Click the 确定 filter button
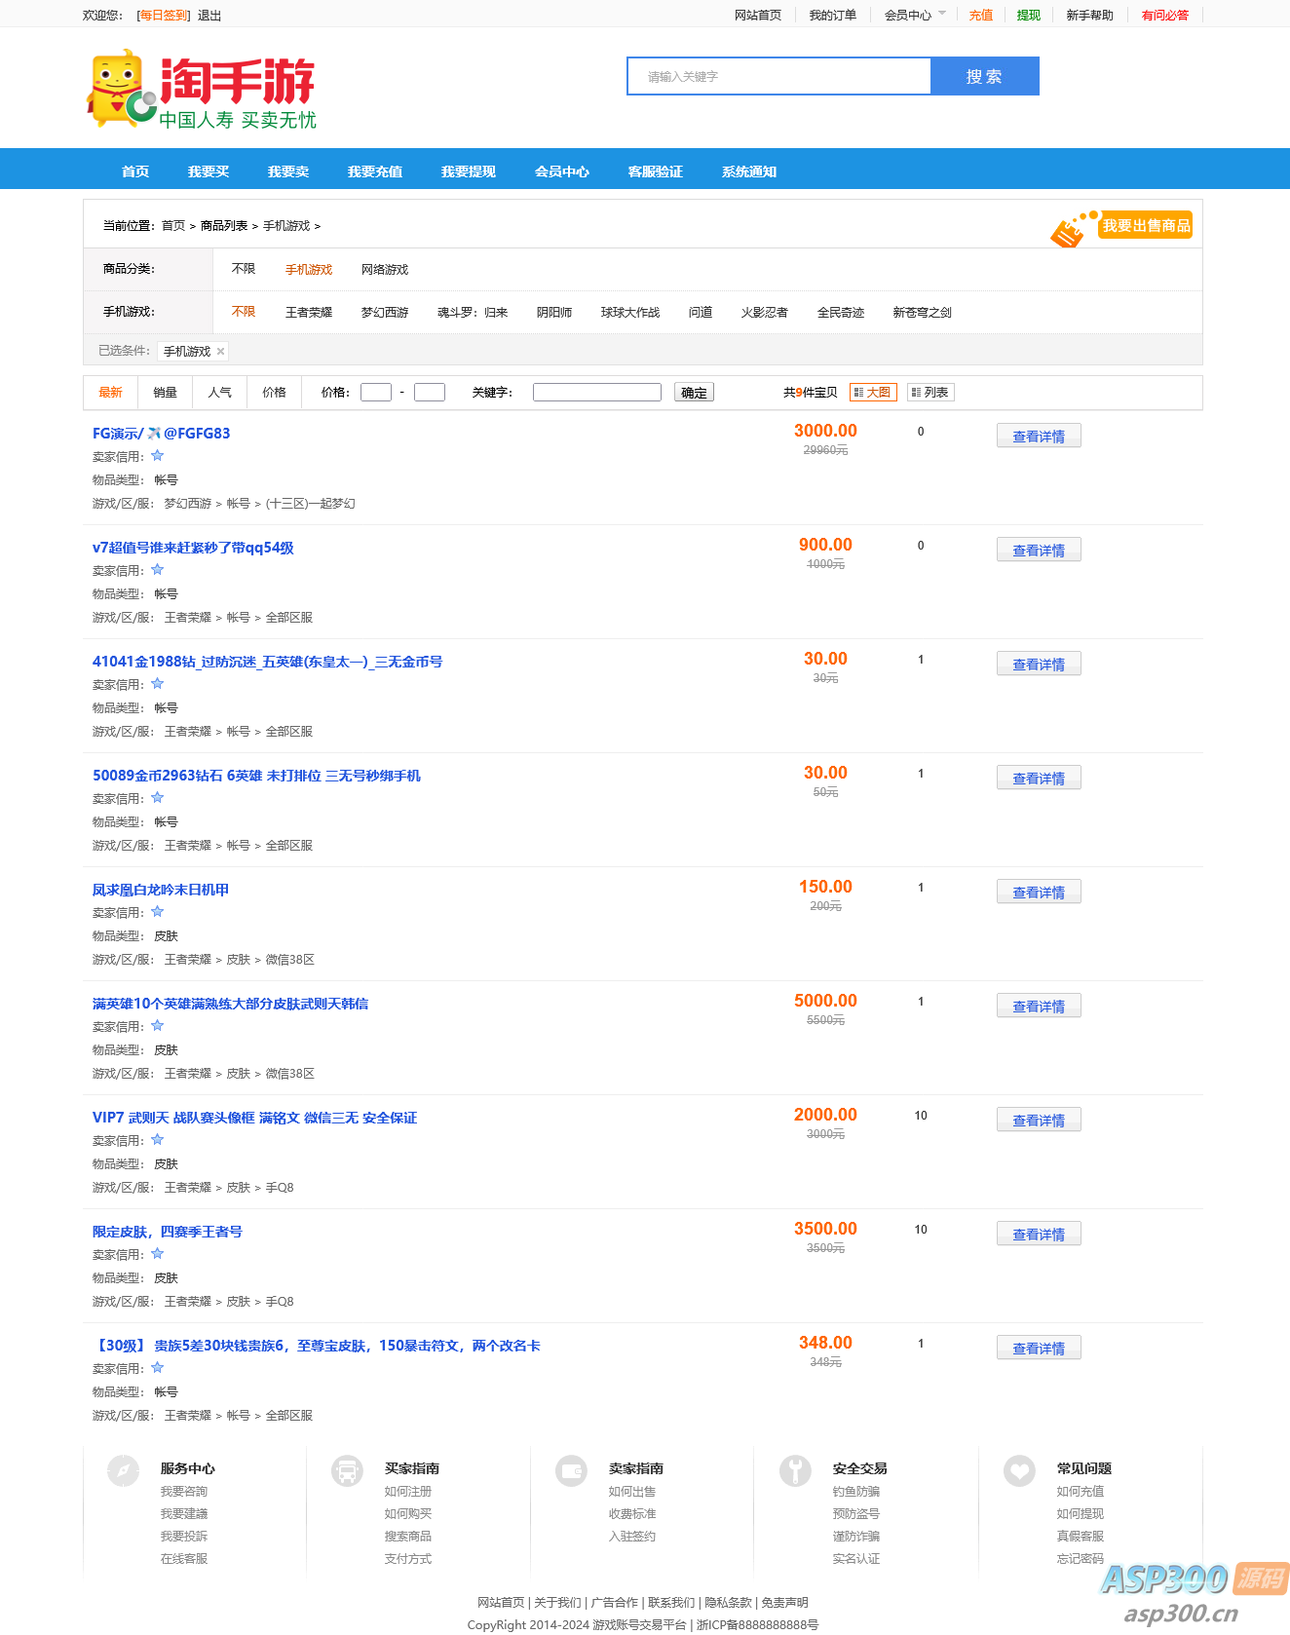This screenshot has height=1635, width=1290. coord(694,393)
